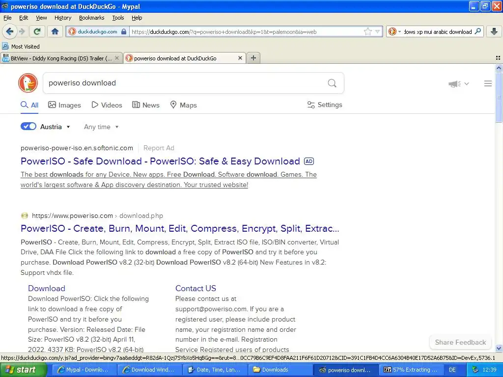
Task: Select the All results tab
Action: [x=29, y=105]
